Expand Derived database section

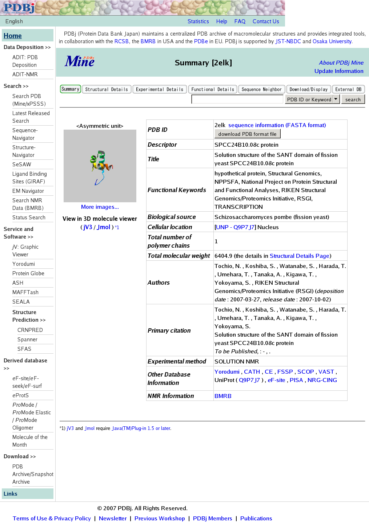pos(25,364)
